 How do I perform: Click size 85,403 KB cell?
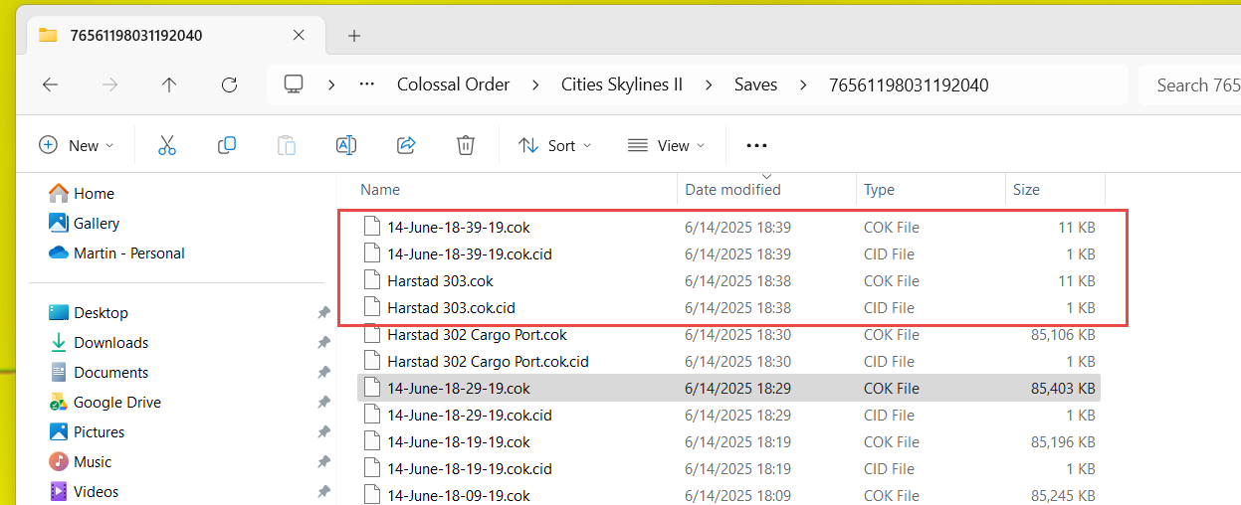pyautogui.click(x=1063, y=388)
